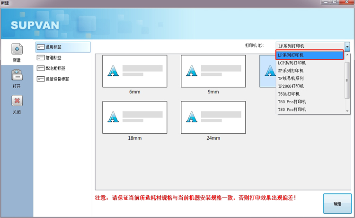Select the 24mm label template

(x=213, y=117)
